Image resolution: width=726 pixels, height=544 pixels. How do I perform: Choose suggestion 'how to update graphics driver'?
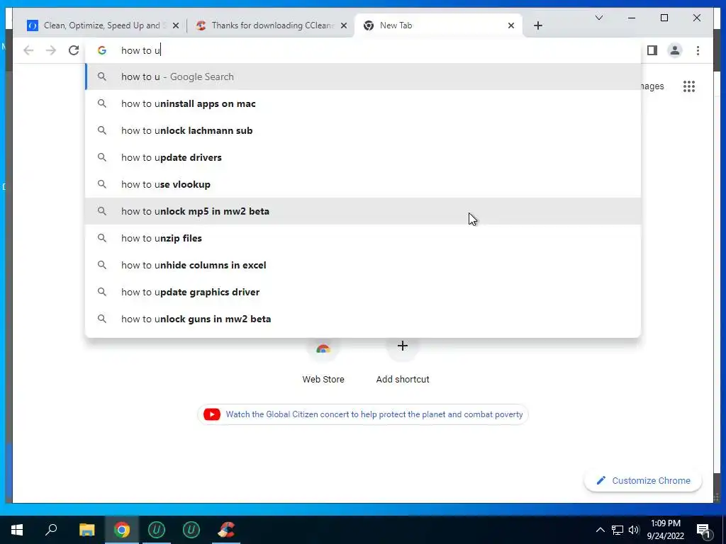[364, 292]
